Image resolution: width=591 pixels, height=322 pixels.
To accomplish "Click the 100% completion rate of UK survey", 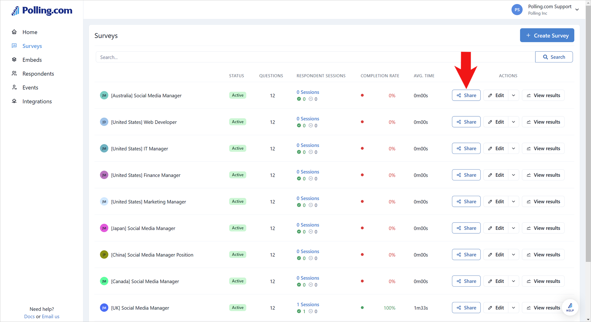I will (x=389, y=308).
